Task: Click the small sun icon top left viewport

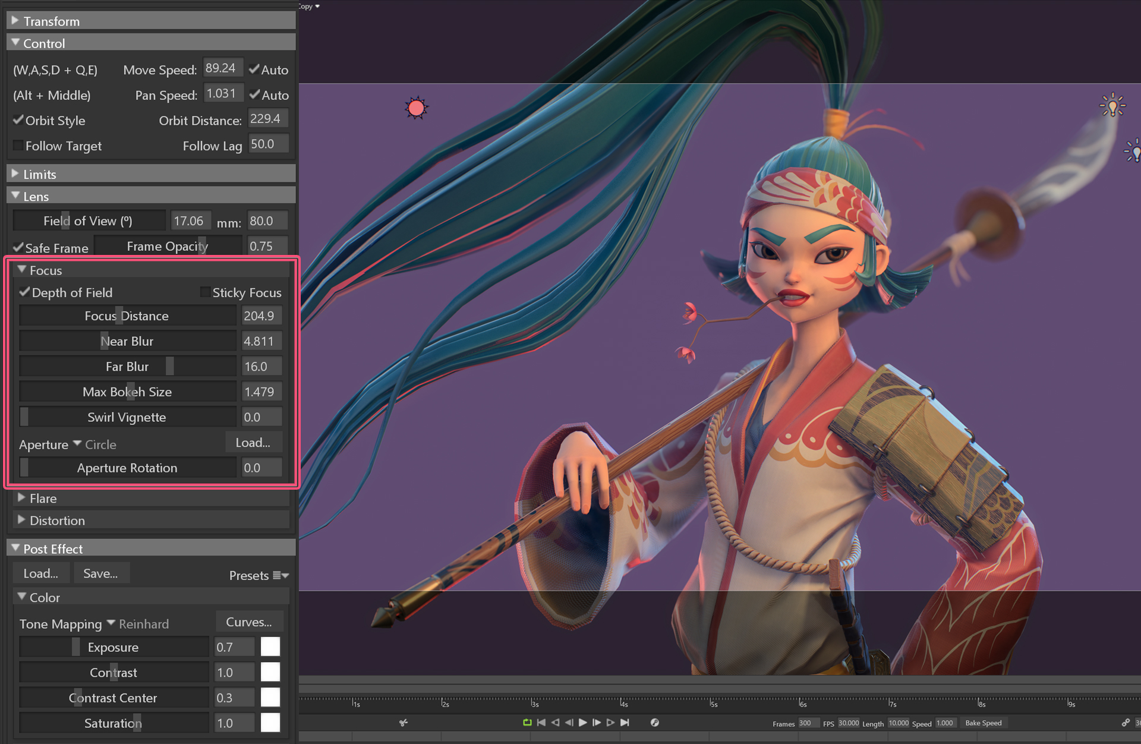Action: (416, 106)
